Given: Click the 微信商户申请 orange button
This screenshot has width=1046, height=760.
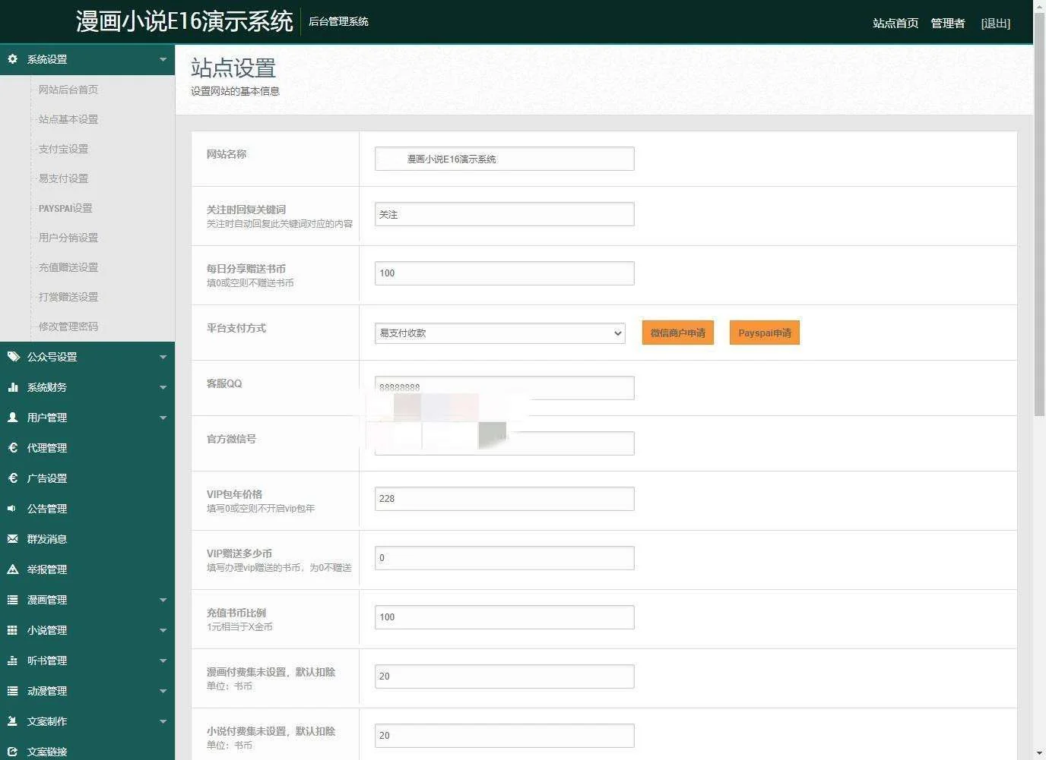Looking at the screenshot, I should 677,333.
